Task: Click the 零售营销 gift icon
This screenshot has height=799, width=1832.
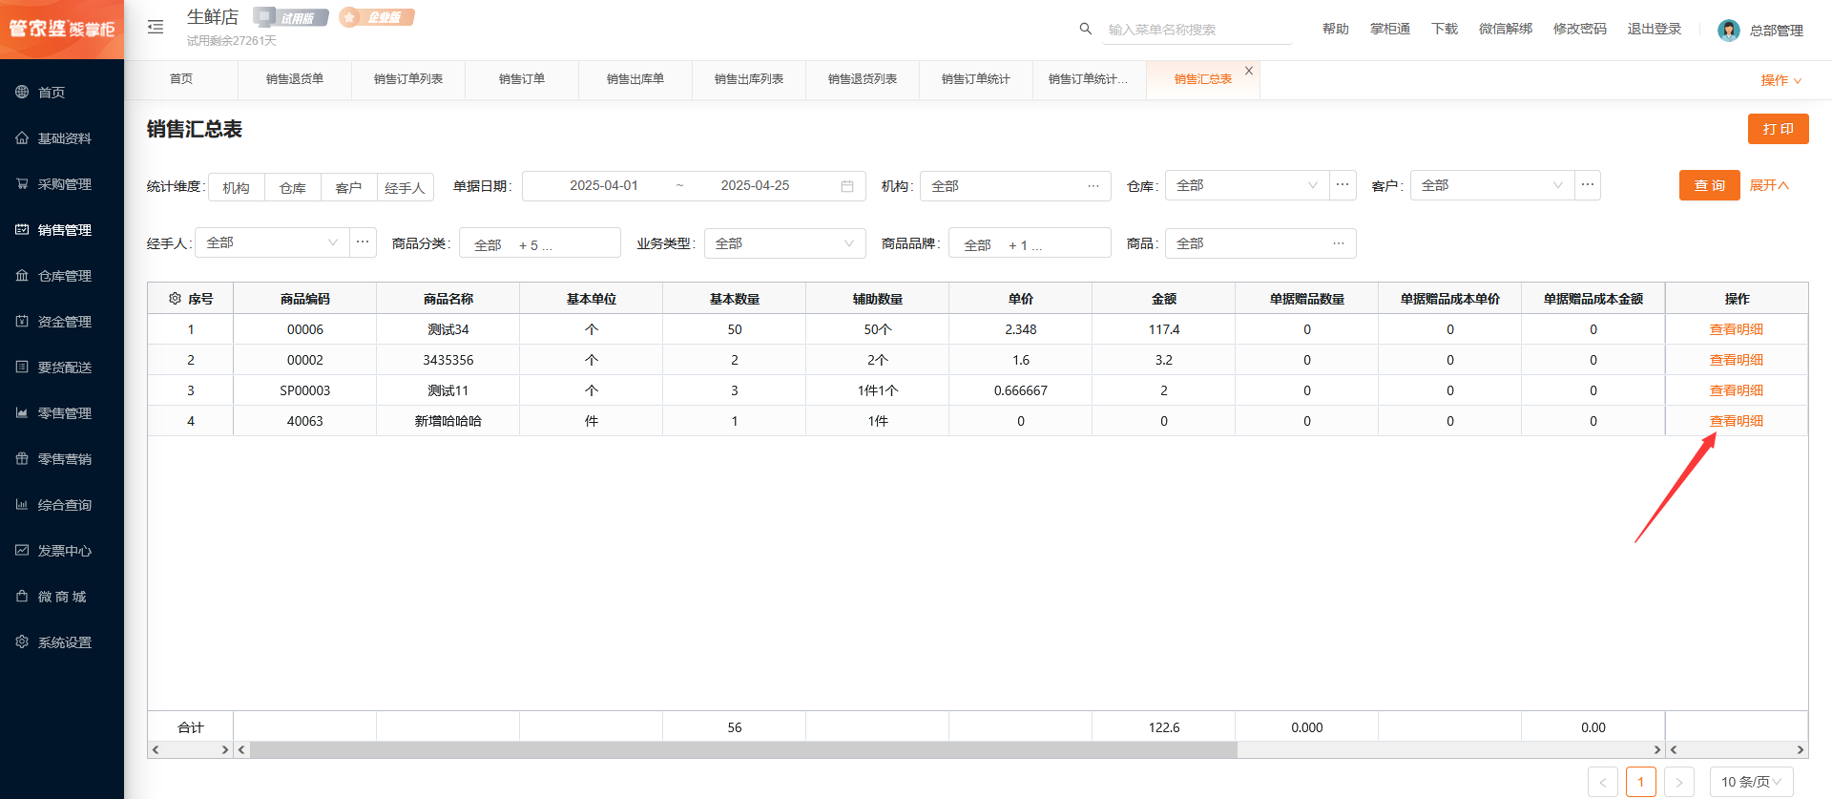Action: point(22,458)
